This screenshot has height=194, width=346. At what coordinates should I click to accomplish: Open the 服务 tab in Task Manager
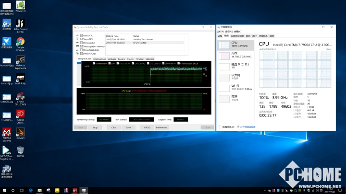coord(272,36)
